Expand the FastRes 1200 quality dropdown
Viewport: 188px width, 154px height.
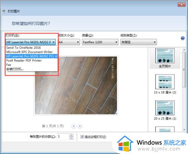tap(100, 42)
